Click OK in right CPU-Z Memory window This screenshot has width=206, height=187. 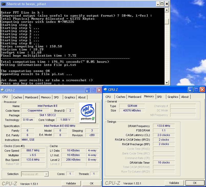[x=195, y=183]
